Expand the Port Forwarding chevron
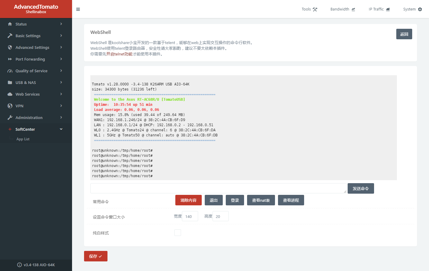Viewport: 429px width, 271px height. point(61,59)
